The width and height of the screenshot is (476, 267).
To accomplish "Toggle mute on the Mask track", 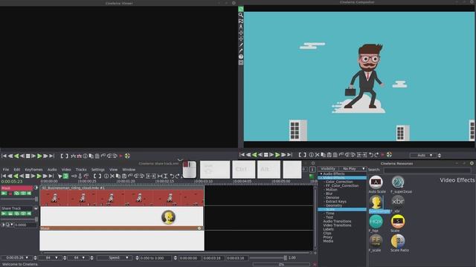I will 29,193.
